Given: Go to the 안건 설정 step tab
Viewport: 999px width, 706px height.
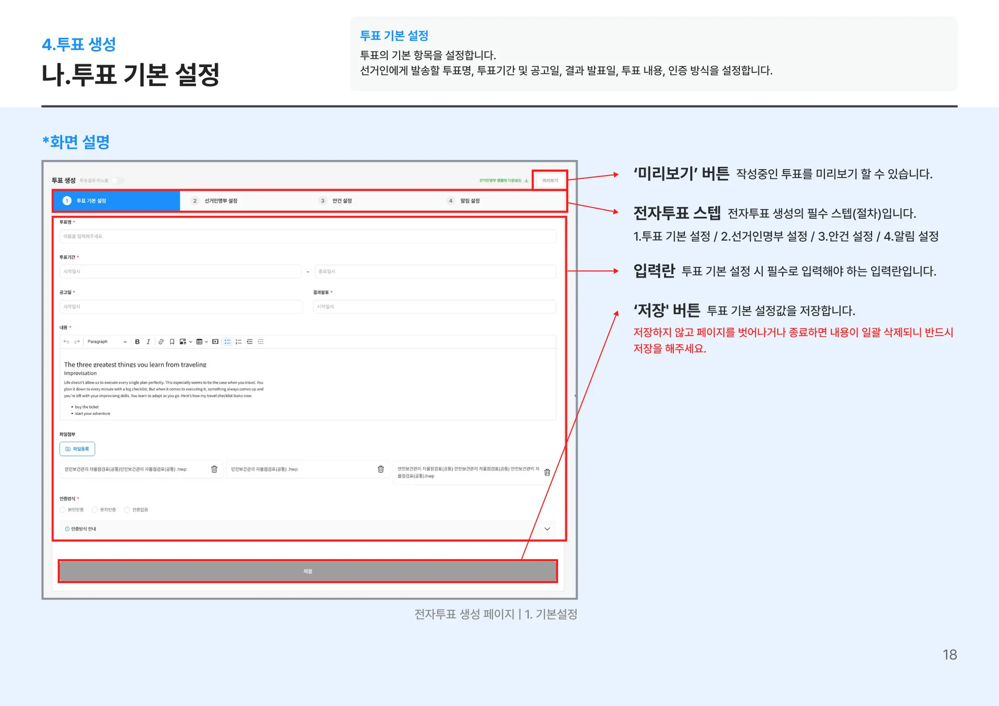Looking at the screenshot, I should pyautogui.click(x=341, y=201).
